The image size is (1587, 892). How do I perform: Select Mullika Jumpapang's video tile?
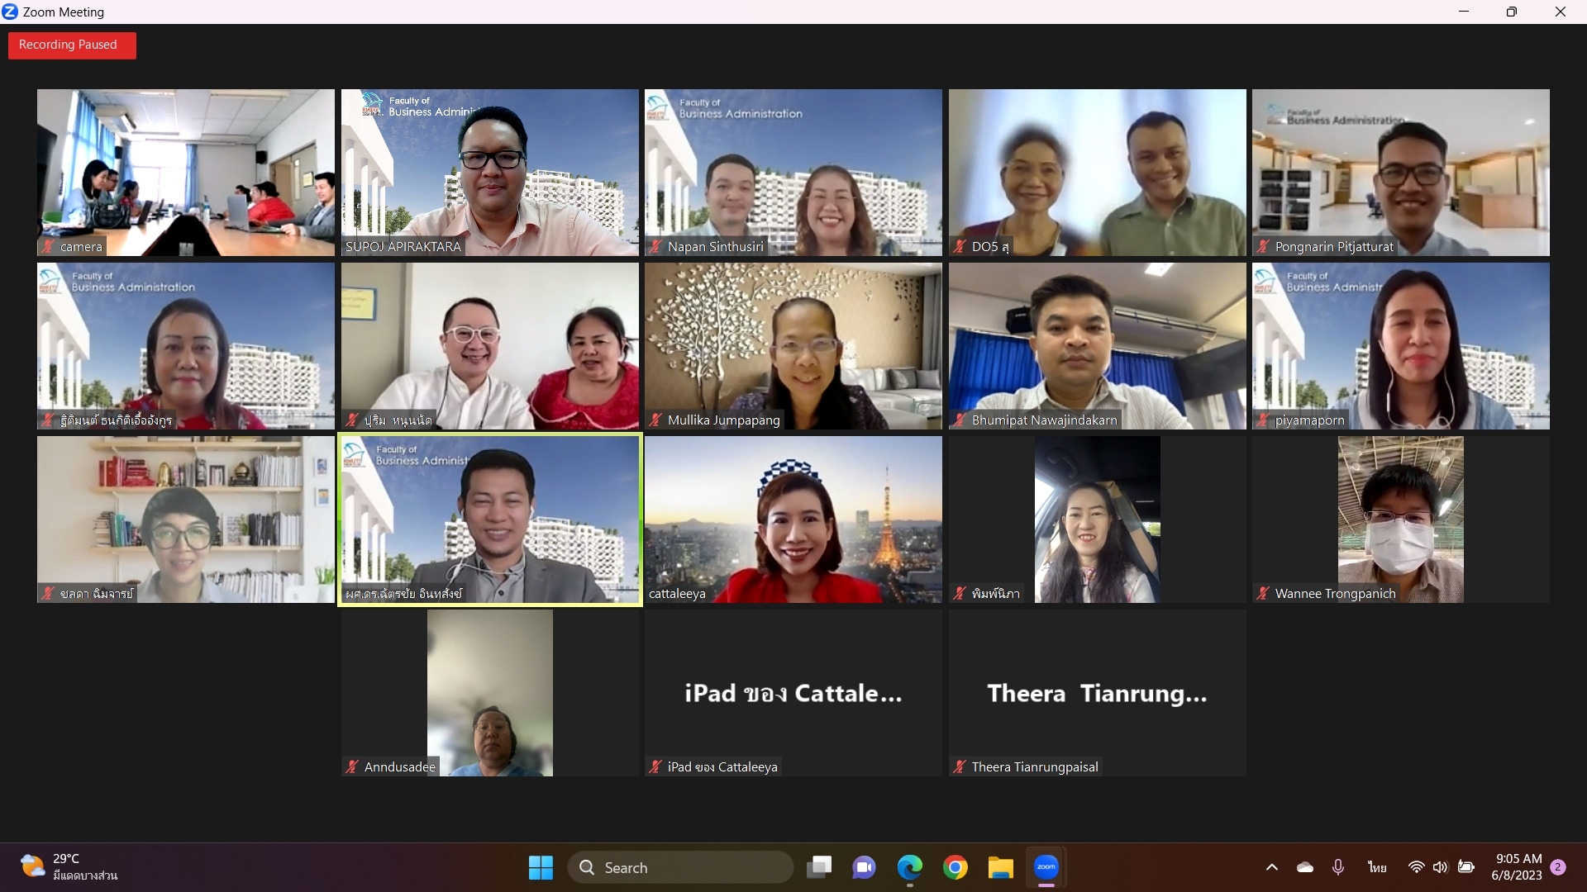(793, 346)
